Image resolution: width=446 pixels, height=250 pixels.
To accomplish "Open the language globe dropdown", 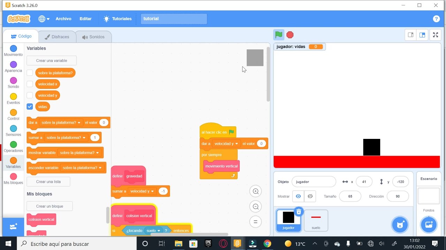I will pyautogui.click(x=44, y=19).
